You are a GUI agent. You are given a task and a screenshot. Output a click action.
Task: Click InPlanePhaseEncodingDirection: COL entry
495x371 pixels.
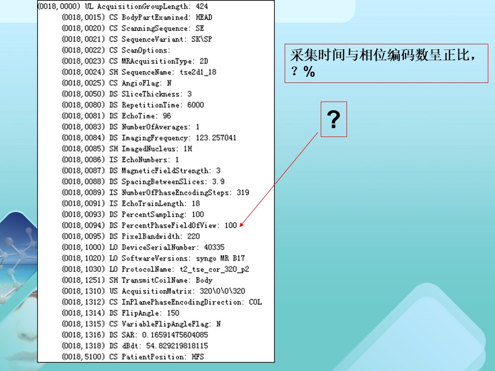point(162,302)
